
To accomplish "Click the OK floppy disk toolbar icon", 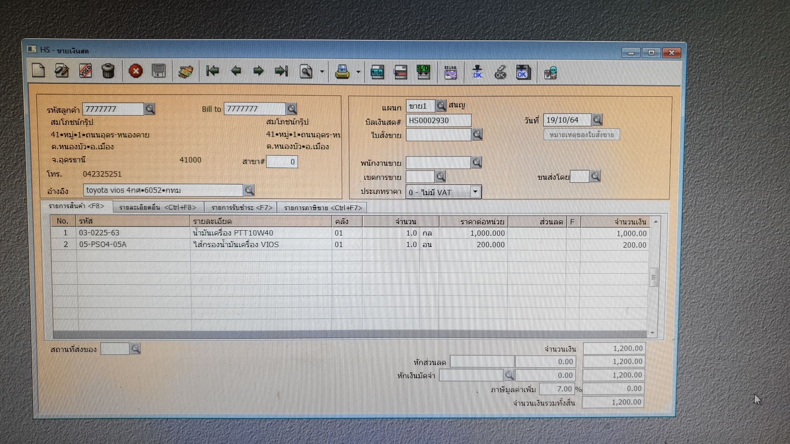I will pos(523,72).
